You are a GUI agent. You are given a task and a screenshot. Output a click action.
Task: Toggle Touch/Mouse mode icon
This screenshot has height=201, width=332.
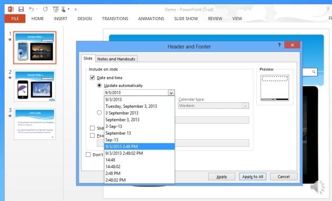pos(64,9)
